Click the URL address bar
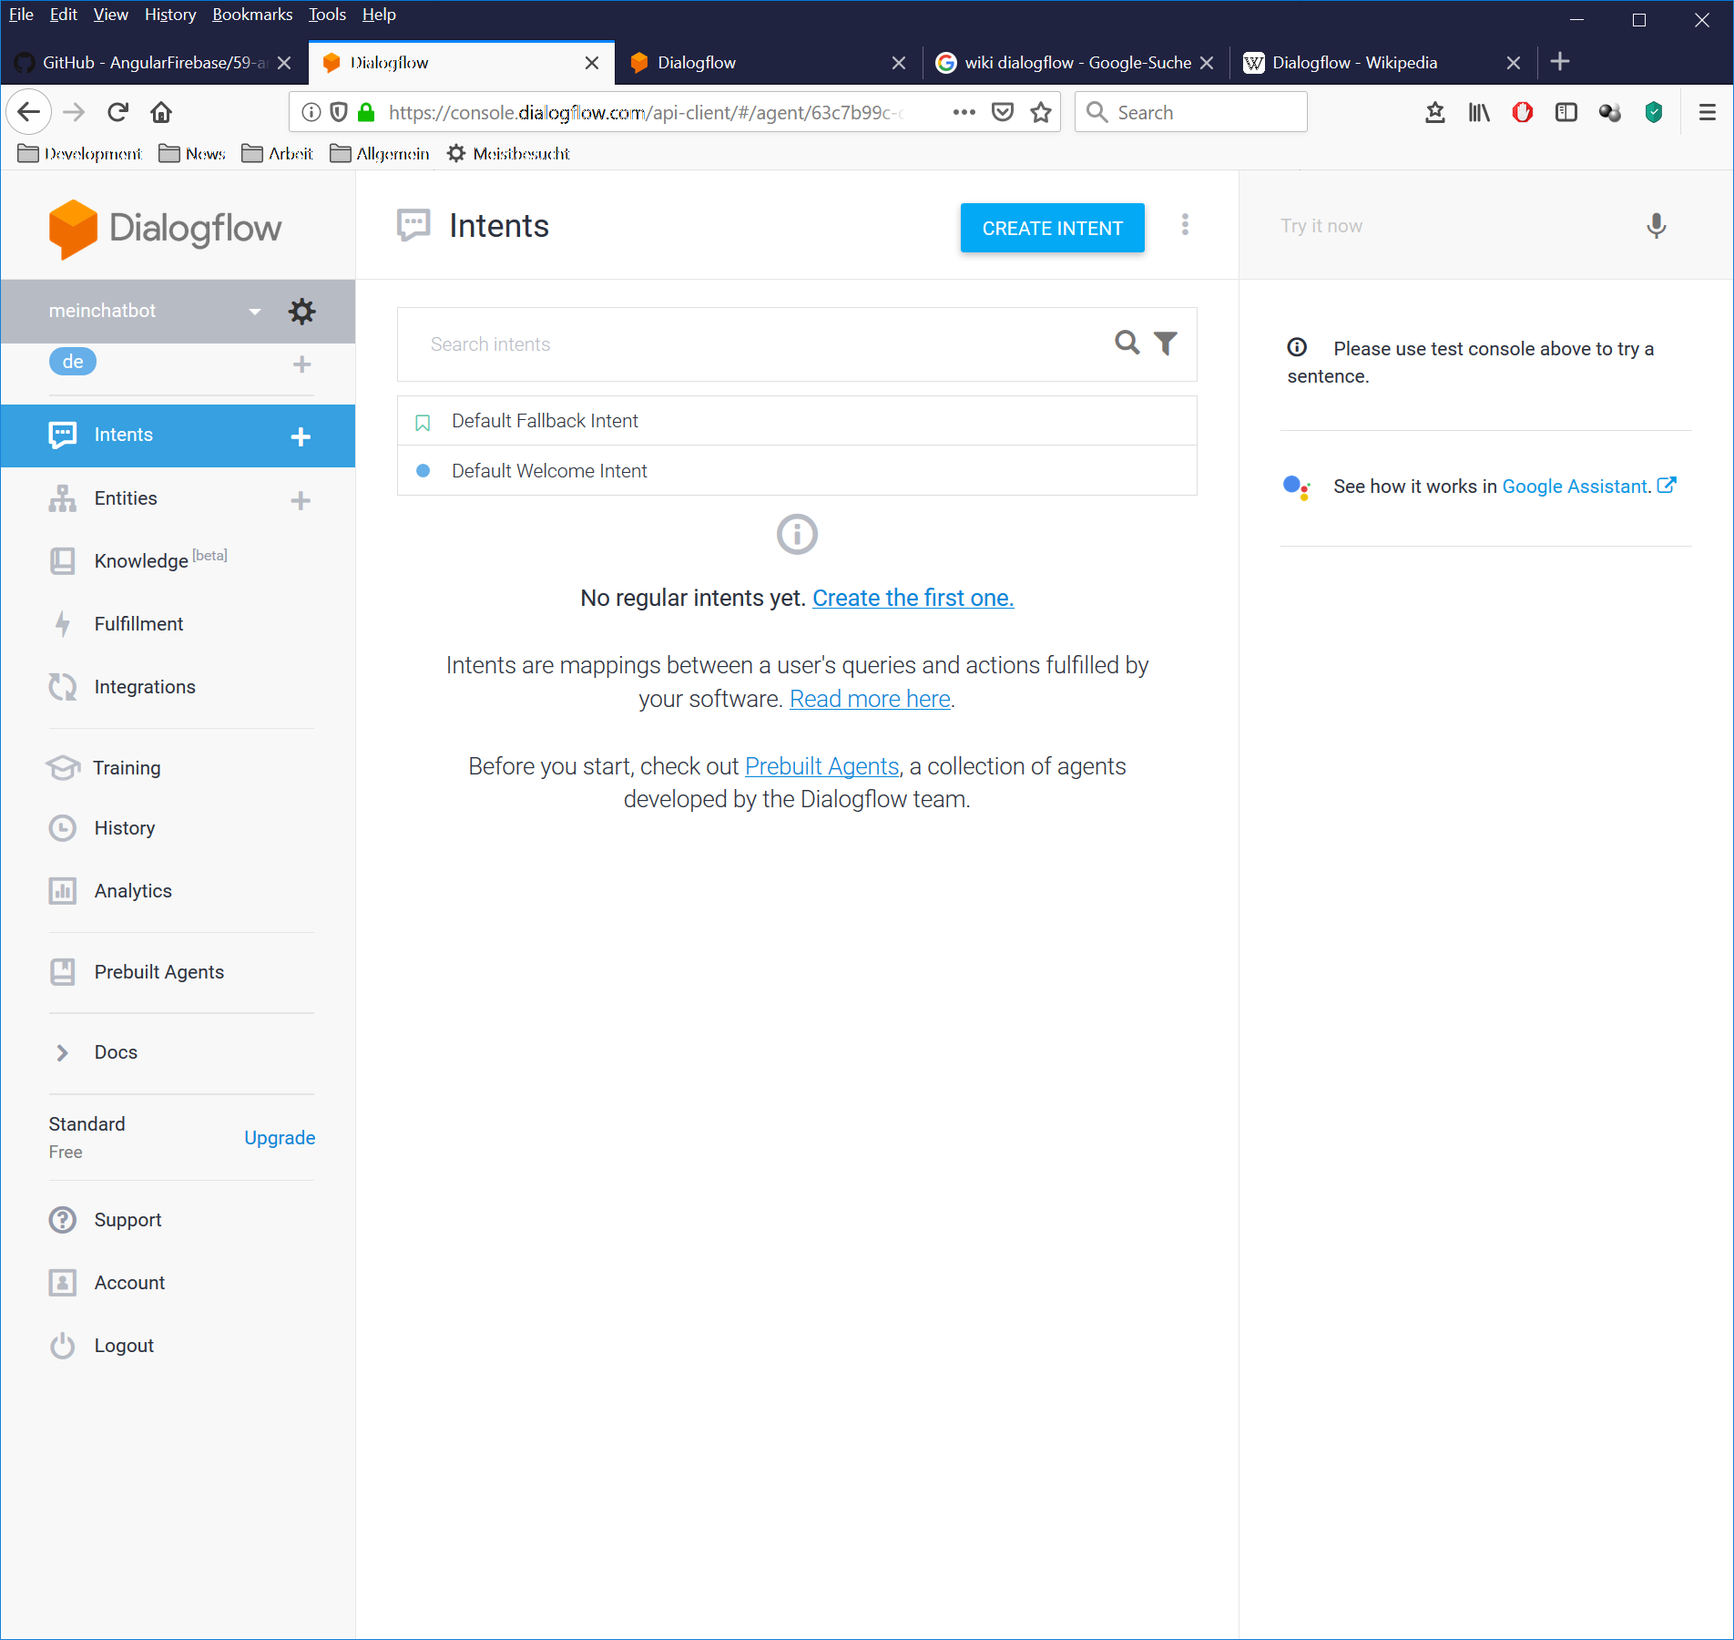The width and height of the screenshot is (1734, 1640). (x=645, y=112)
